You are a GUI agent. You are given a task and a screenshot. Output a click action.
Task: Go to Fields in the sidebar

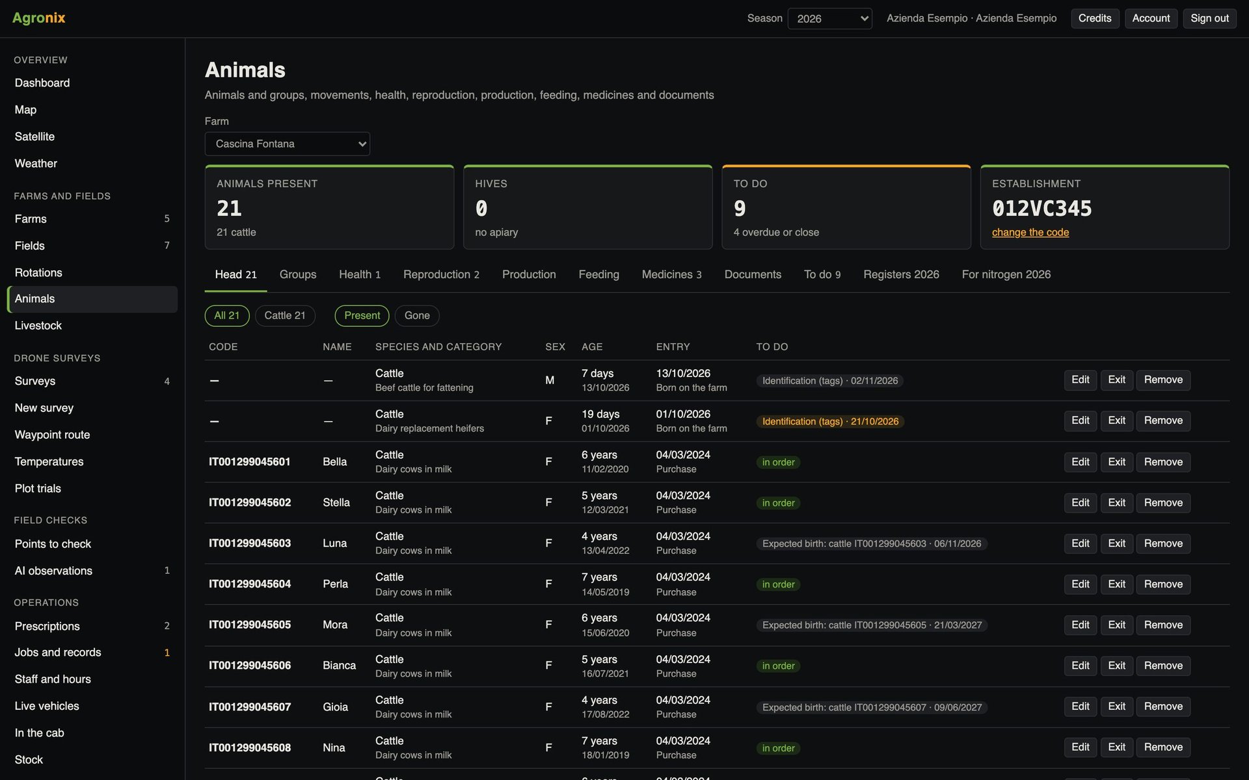92,246
